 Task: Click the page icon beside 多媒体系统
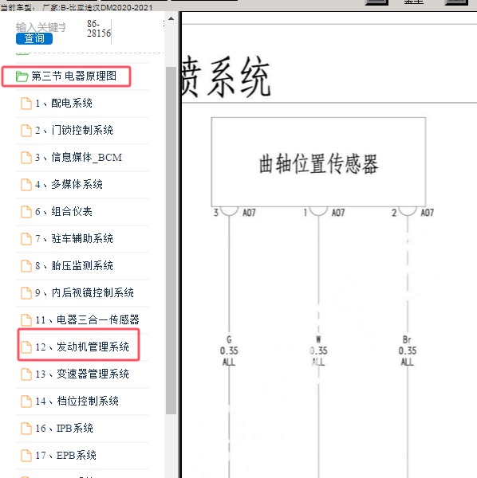pos(26,185)
